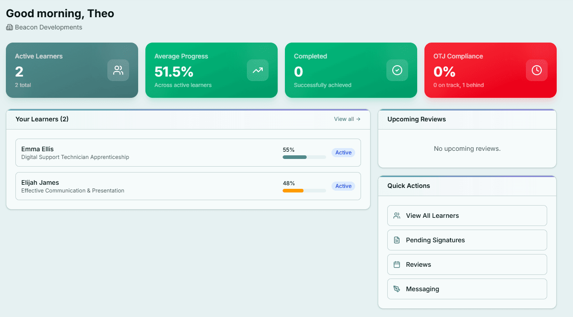The image size is (573, 317).
Task: Click the clock icon on OTJ Compliance card
Action: tap(537, 70)
